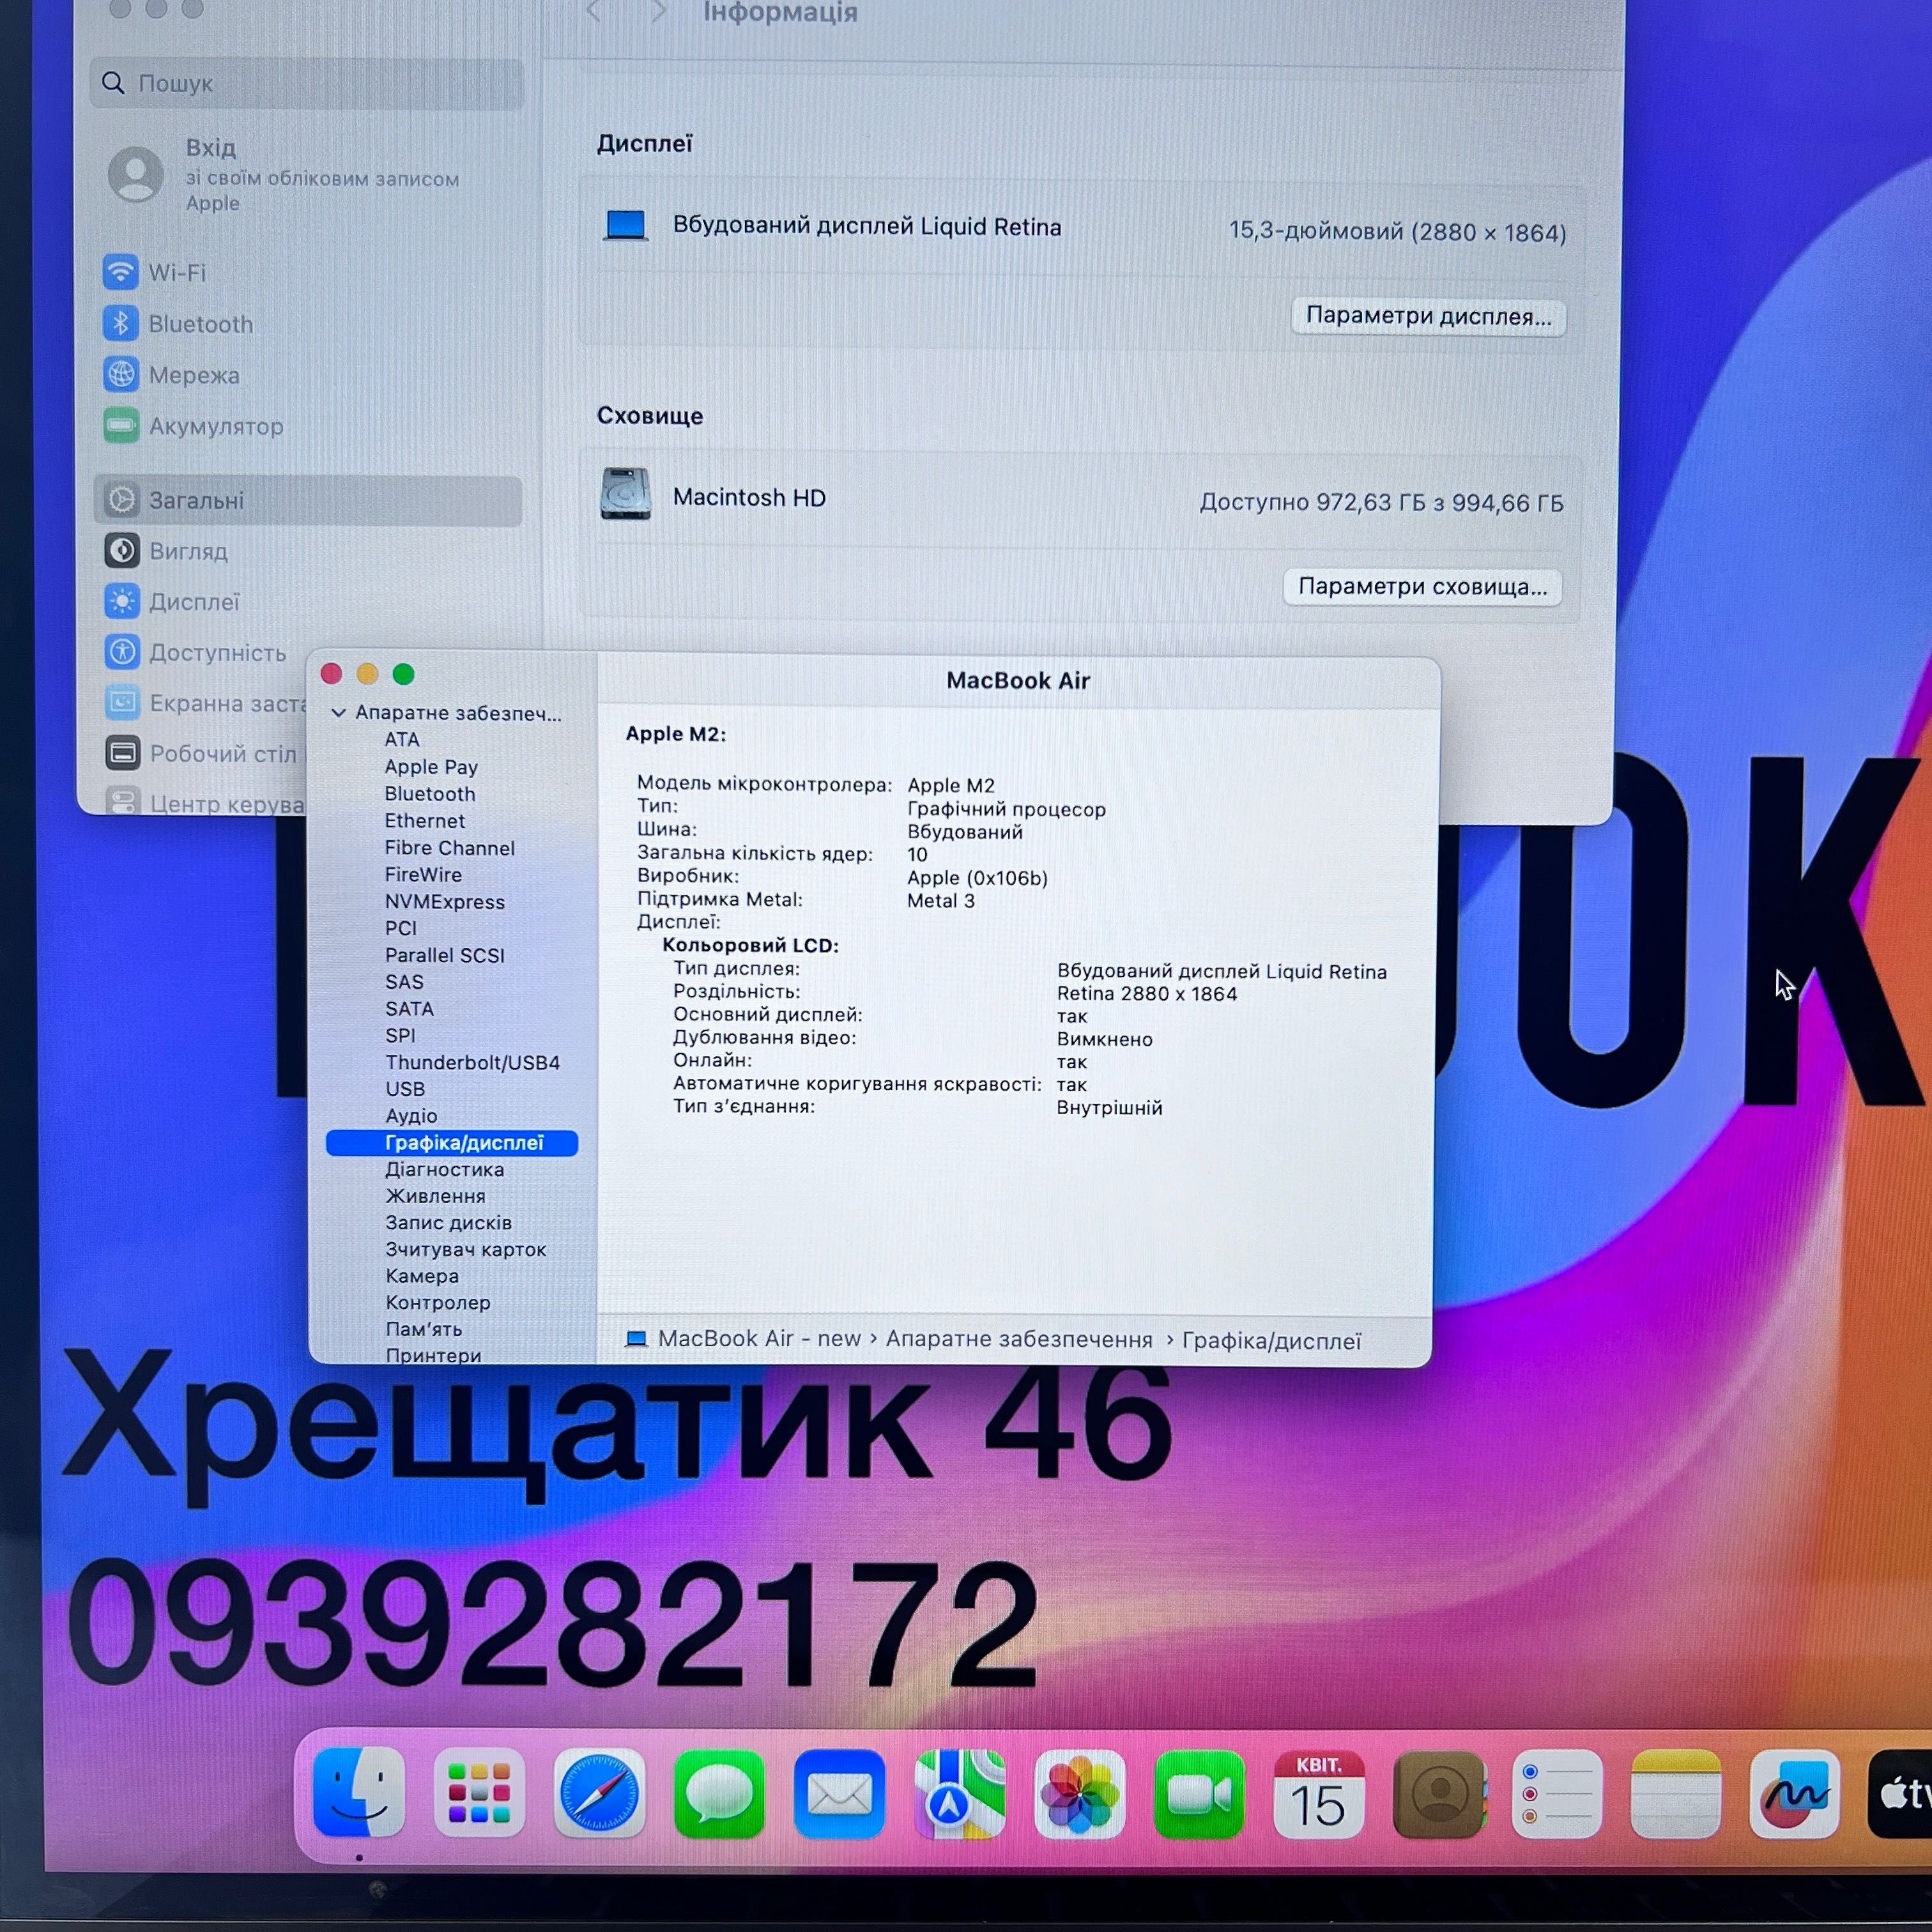The image size is (1932, 1932).
Task: Open Calendar showing 15 in dock
Action: 1319,1794
